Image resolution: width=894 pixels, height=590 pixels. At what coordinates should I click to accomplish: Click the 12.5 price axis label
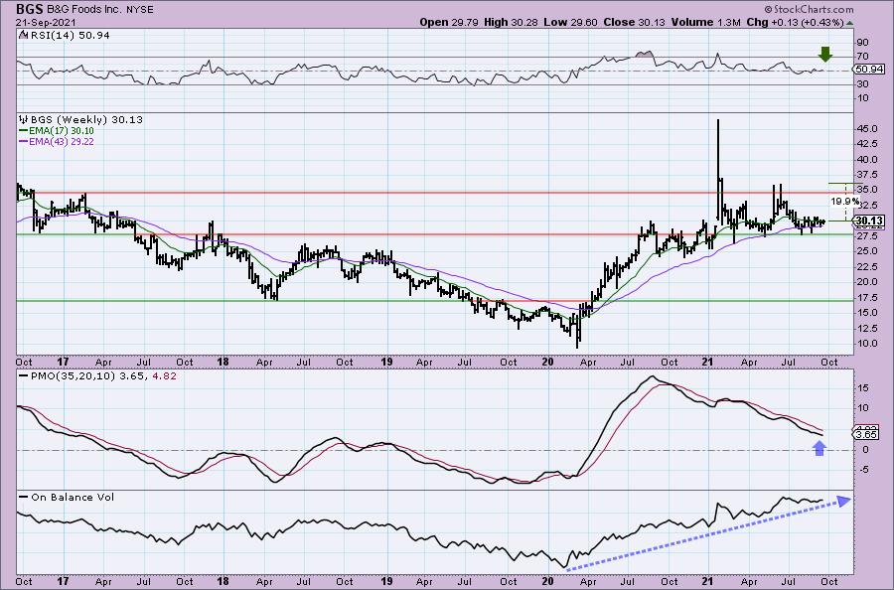click(x=866, y=328)
